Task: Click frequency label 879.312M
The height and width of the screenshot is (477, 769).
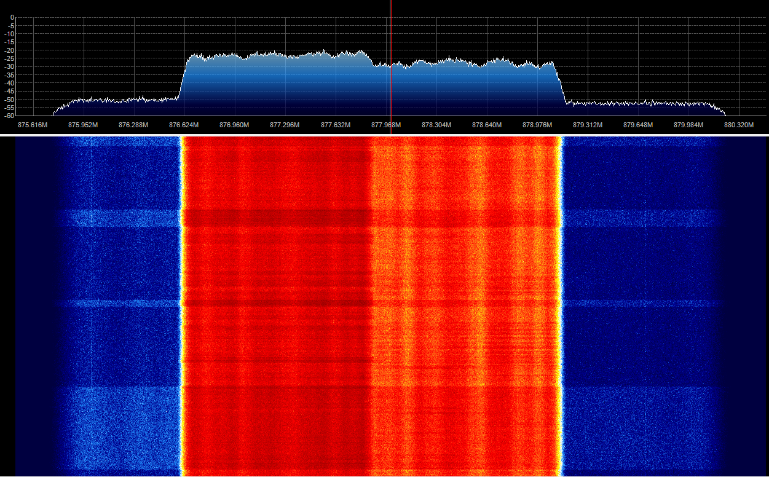Action: tap(588, 125)
